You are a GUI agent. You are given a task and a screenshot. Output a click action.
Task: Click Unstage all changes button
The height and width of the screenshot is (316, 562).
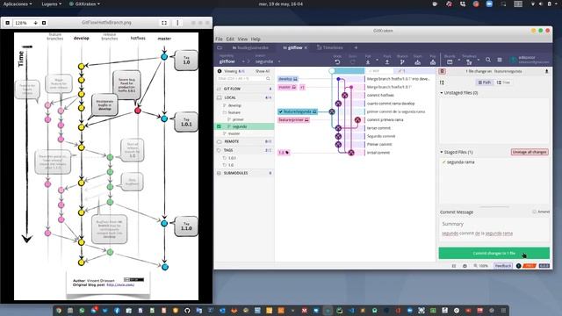tap(530, 152)
